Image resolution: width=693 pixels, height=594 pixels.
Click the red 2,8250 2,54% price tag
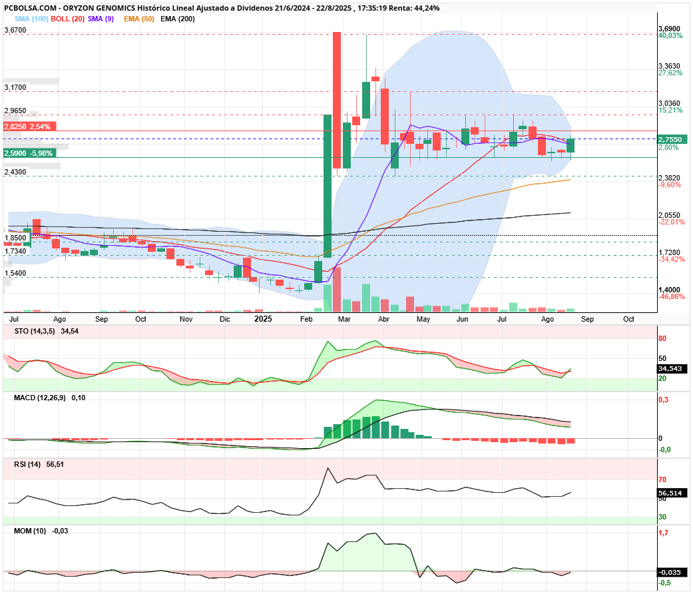point(29,127)
